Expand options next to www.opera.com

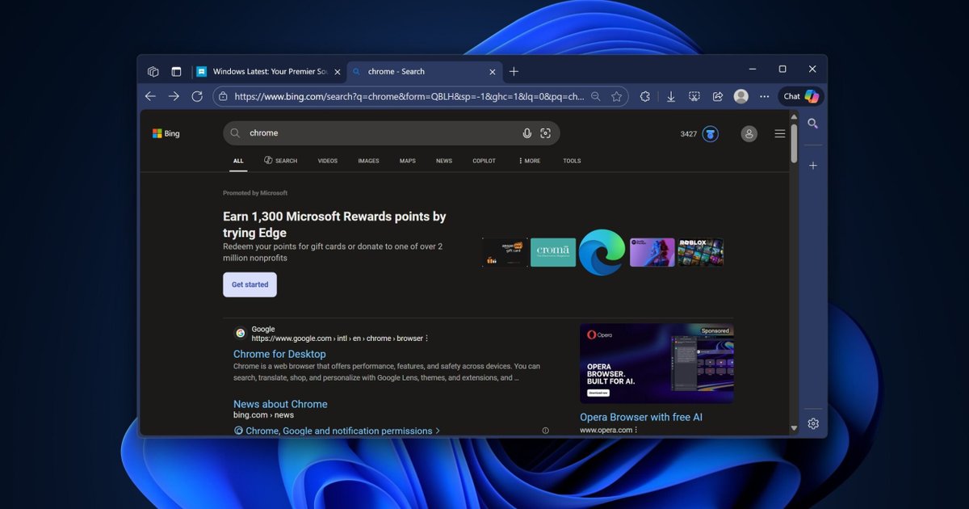pyautogui.click(x=636, y=430)
